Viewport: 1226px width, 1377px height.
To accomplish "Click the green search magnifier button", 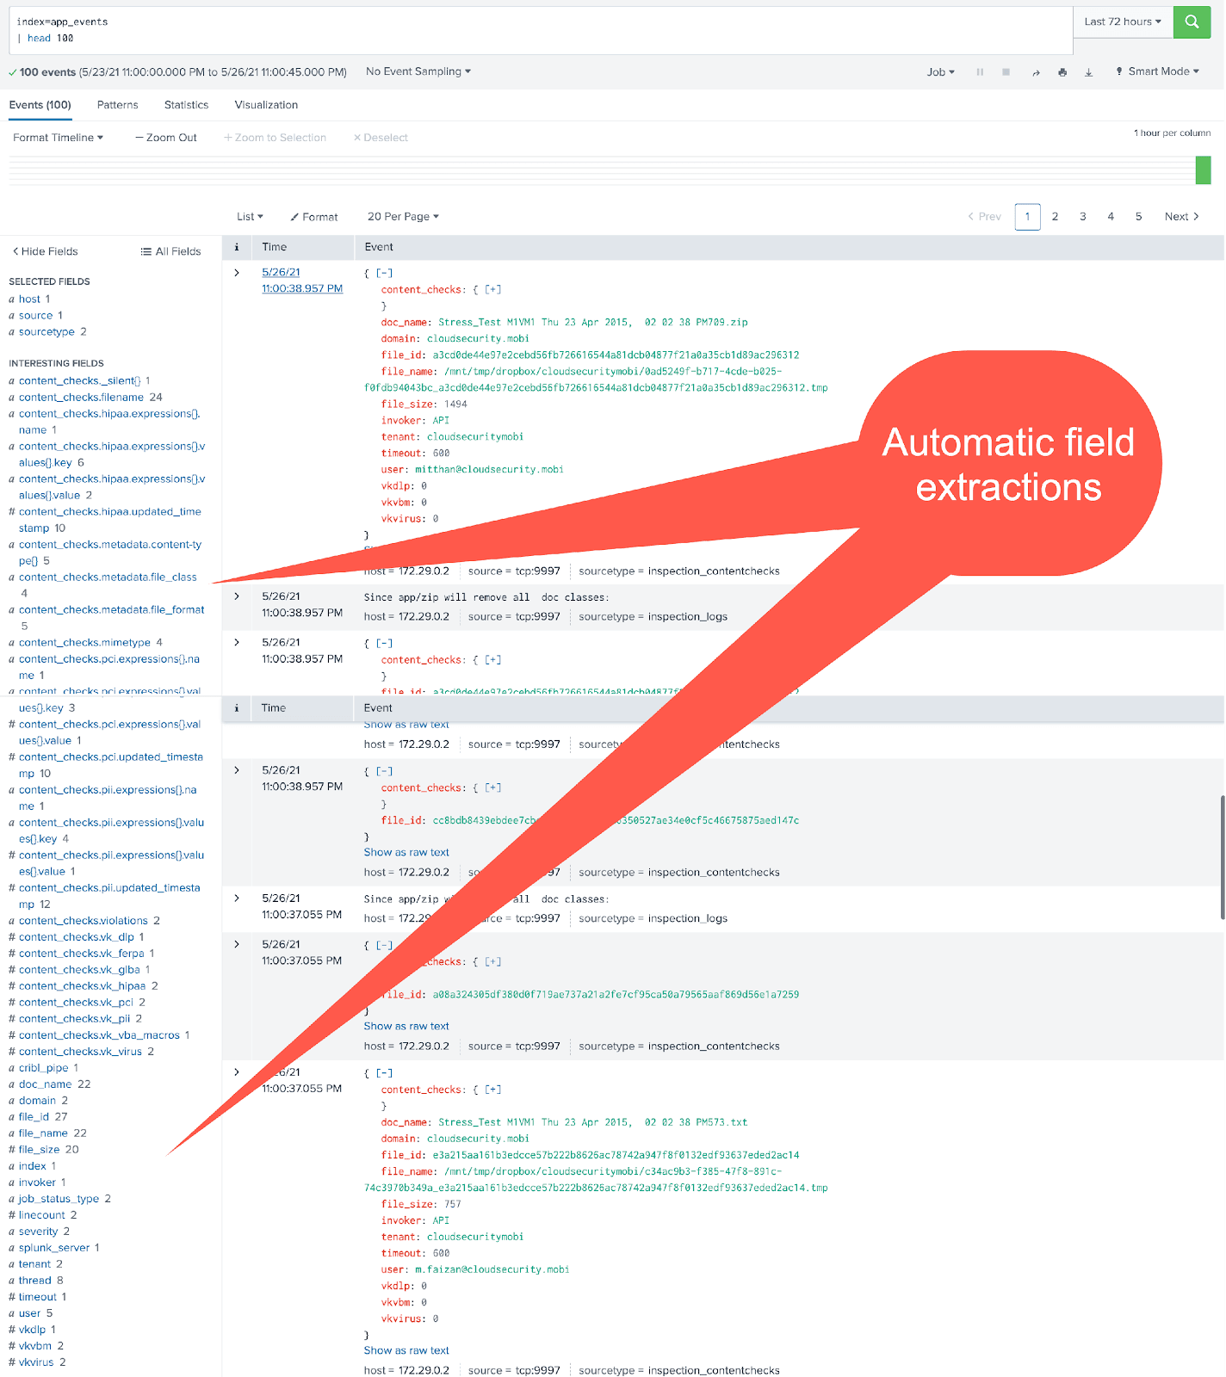I will (x=1192, y=22).
